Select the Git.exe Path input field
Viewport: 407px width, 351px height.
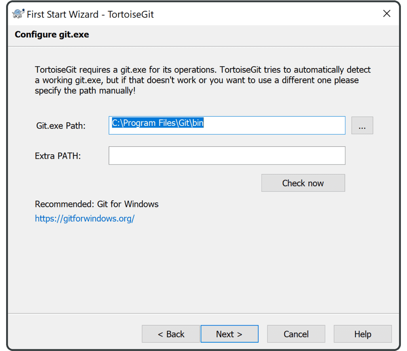click(227, 125)
